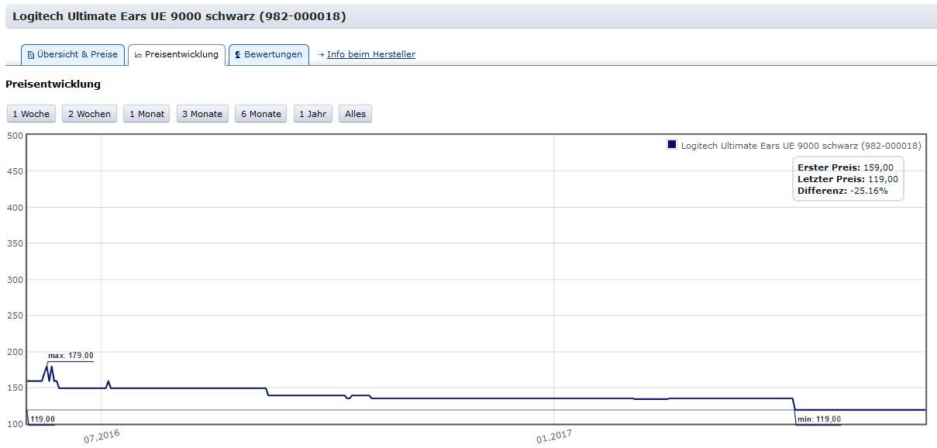
Task: Click the max: 179,00 chart label
Action: click(71, 356)
